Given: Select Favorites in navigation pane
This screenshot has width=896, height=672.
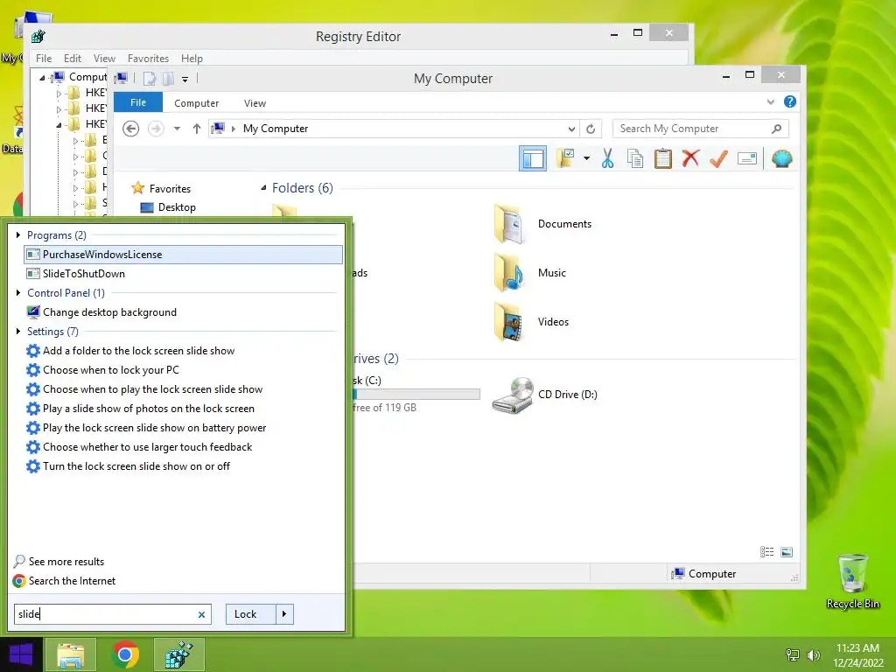Looking at the screenshot, I should [x=161, y=189].
